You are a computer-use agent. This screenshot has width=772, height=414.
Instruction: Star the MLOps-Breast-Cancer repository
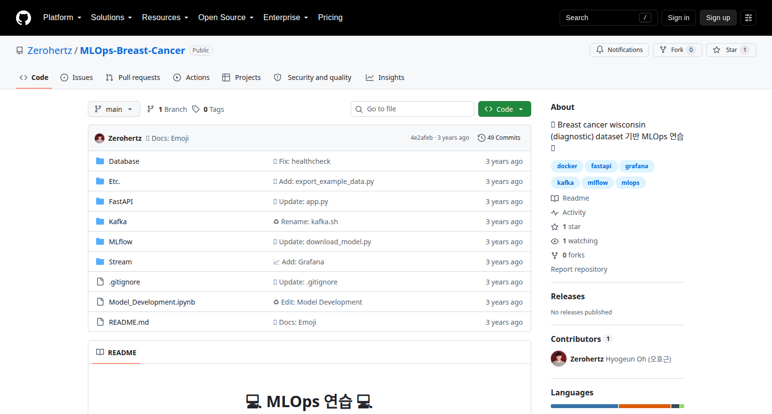731,50
